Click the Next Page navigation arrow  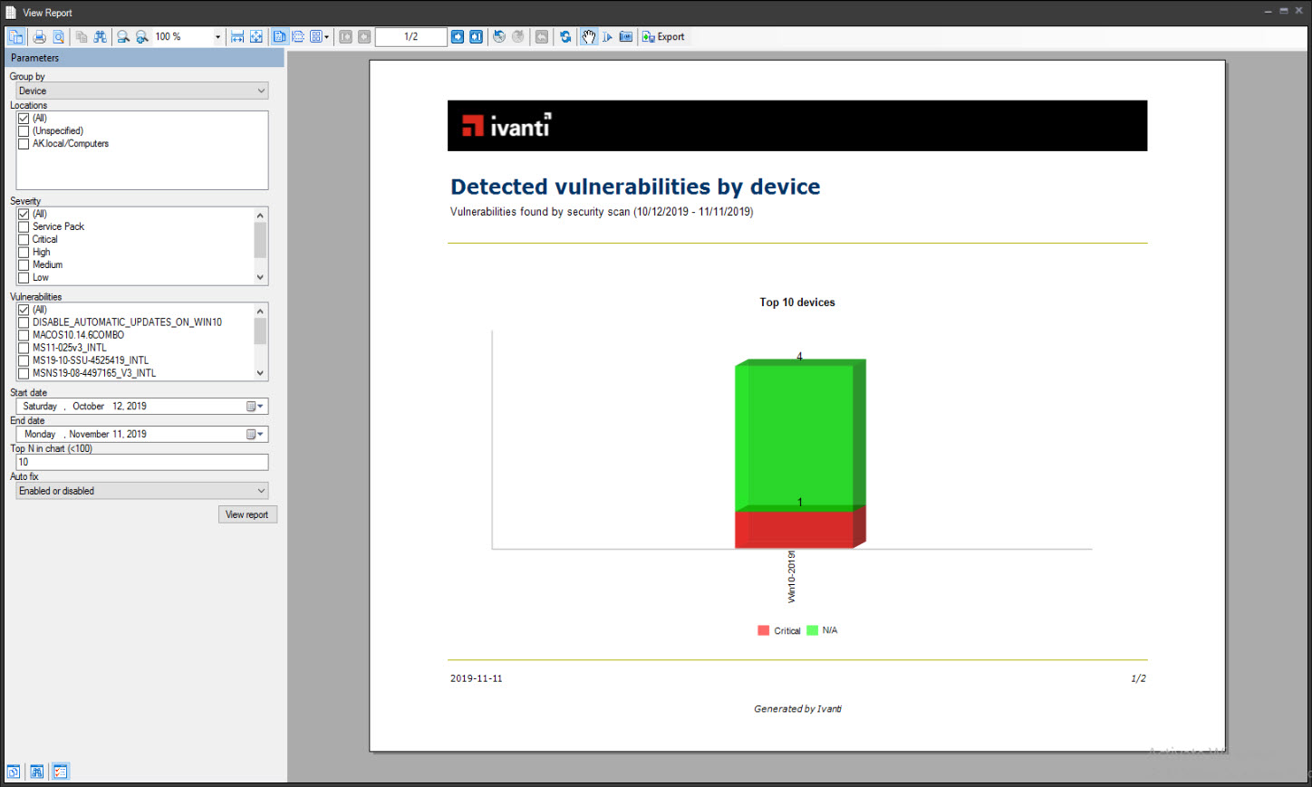[x=458, y=36]
